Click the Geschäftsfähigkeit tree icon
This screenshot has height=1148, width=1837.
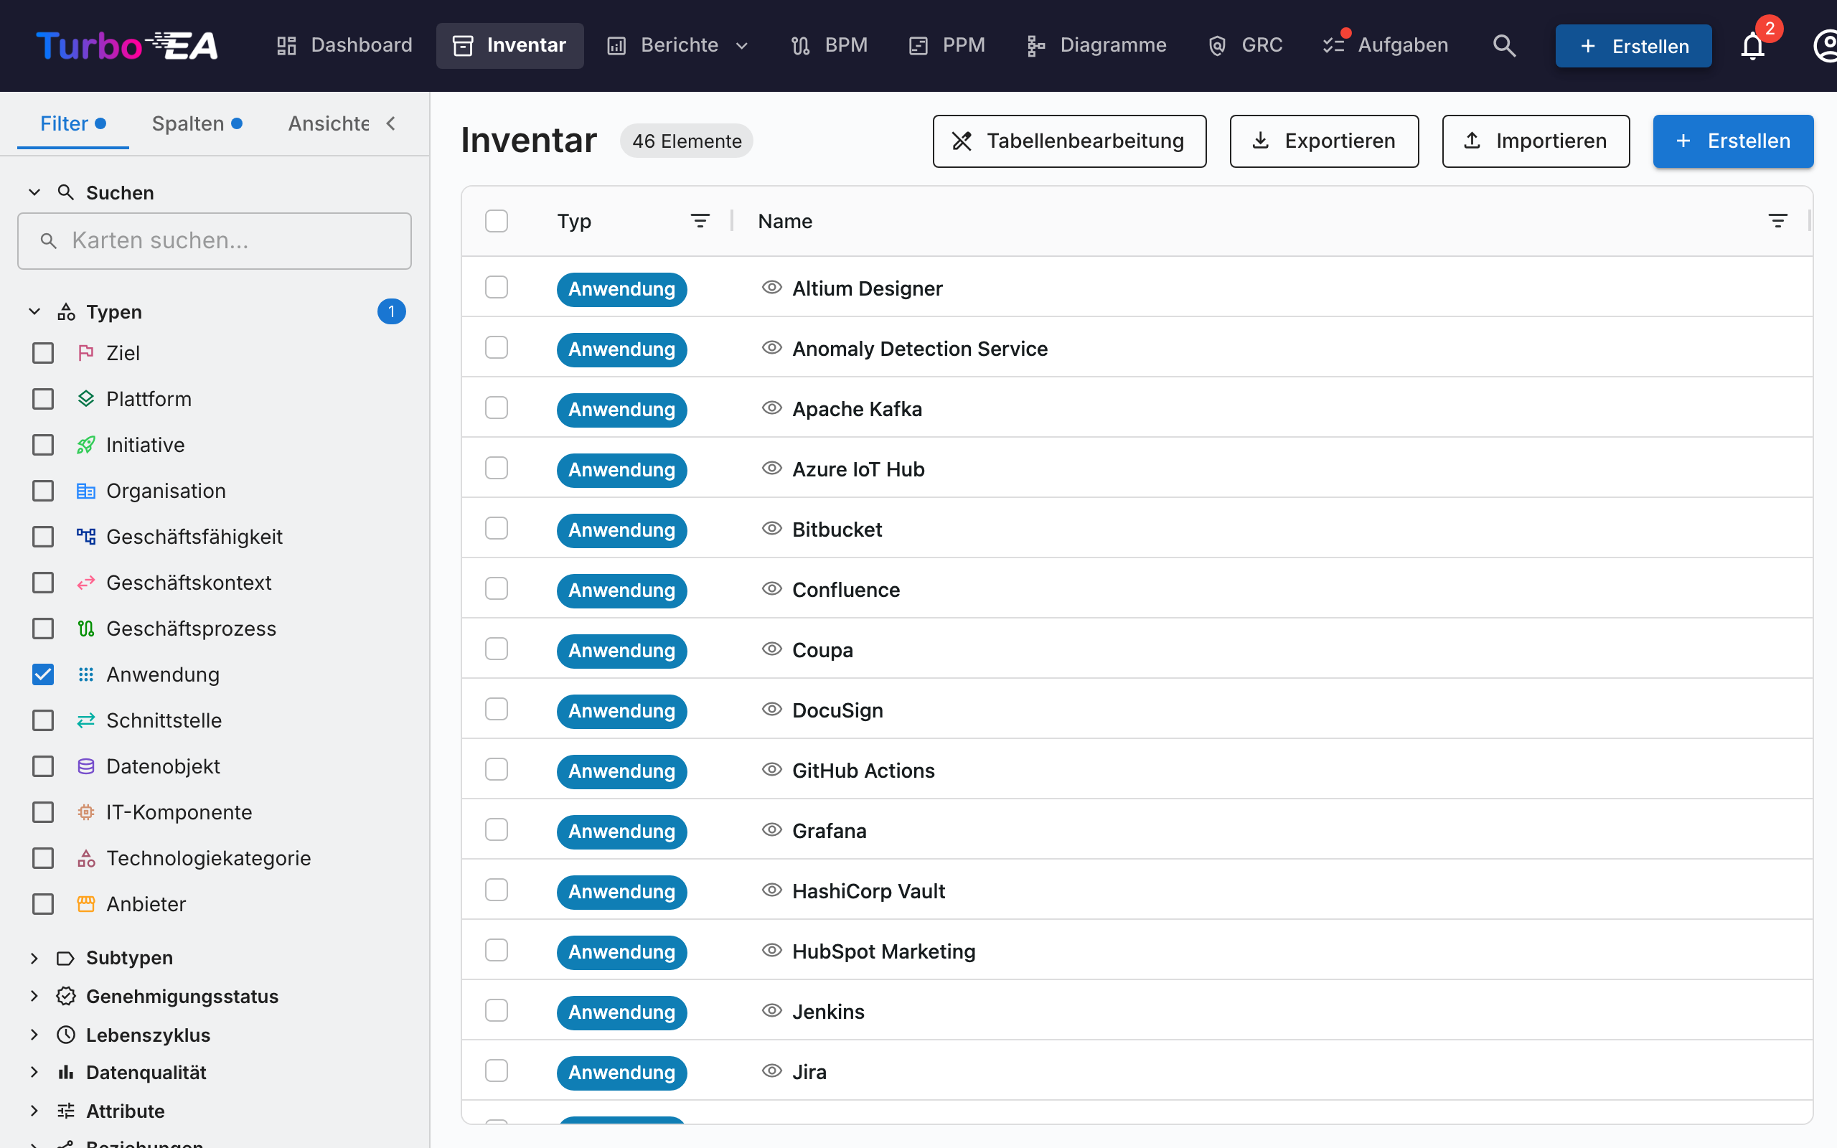click(x=86, y=537)
